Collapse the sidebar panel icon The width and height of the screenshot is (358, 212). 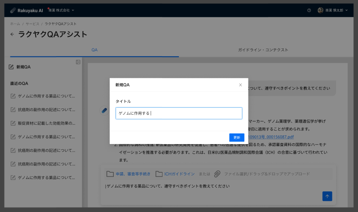pyautogui.click(x=78, y=62)
